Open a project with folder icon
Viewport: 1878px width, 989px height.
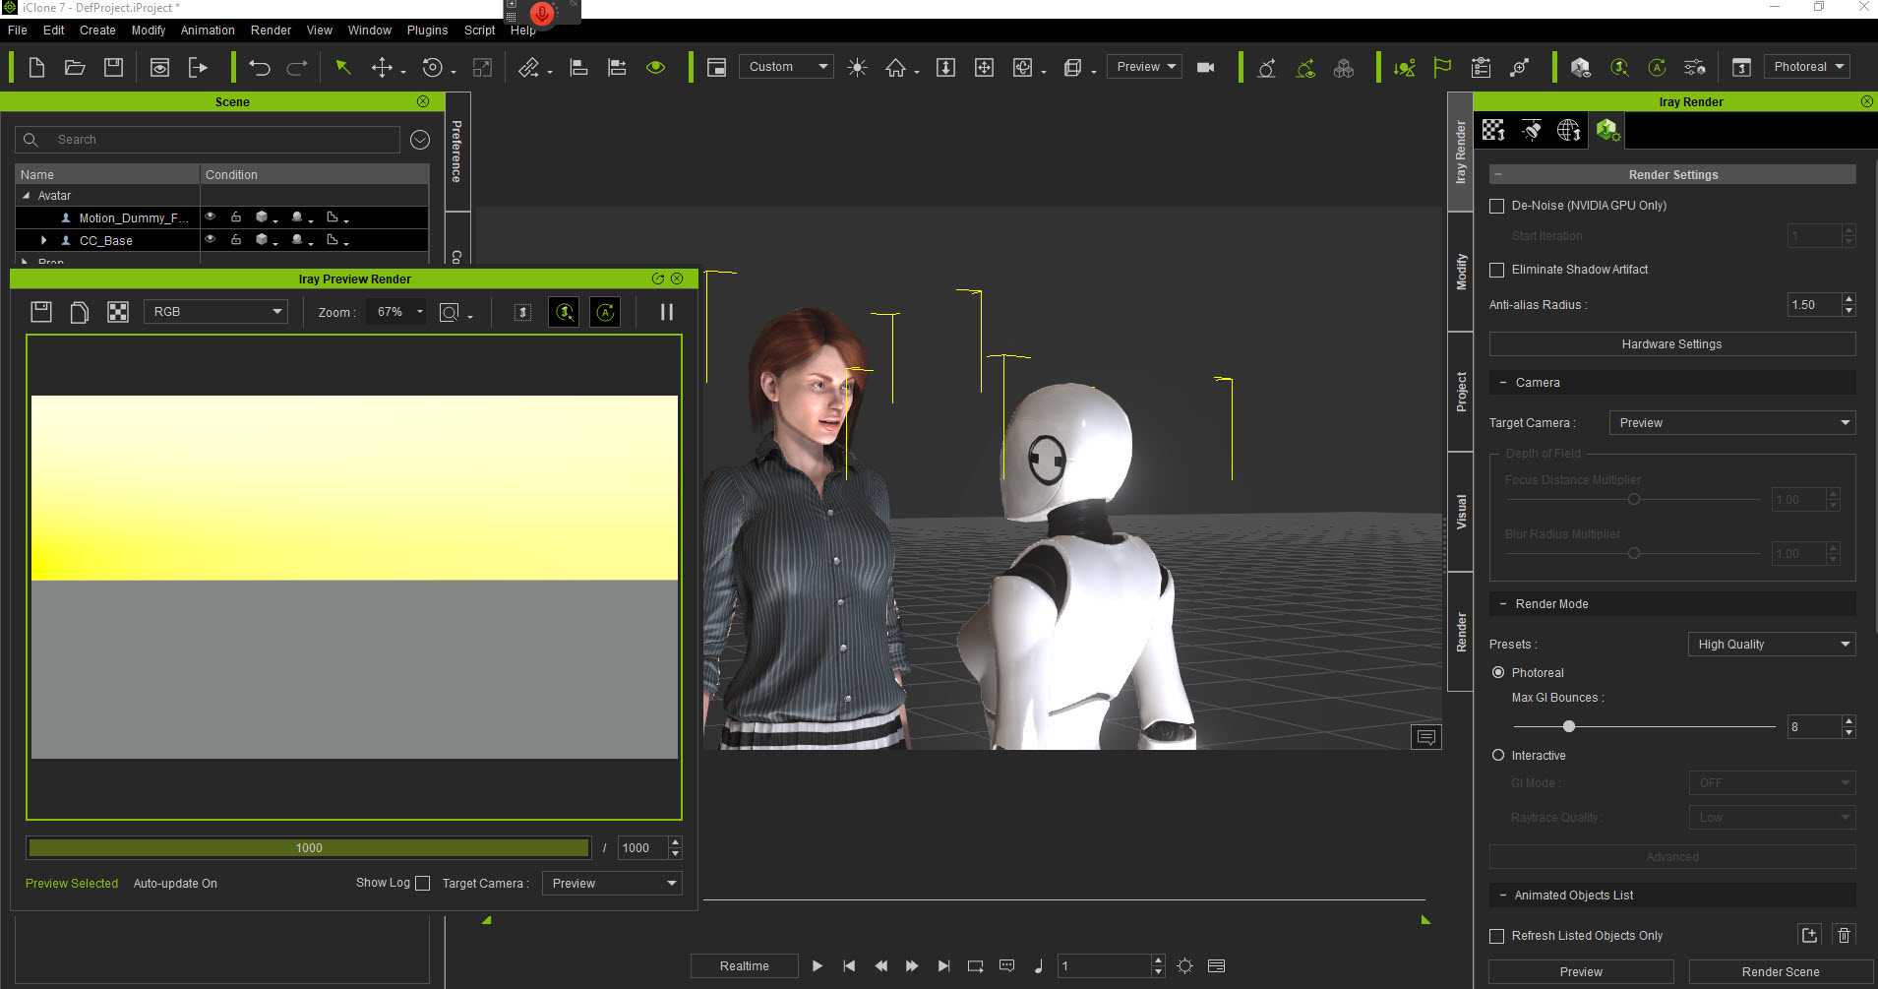coord(75,67)
